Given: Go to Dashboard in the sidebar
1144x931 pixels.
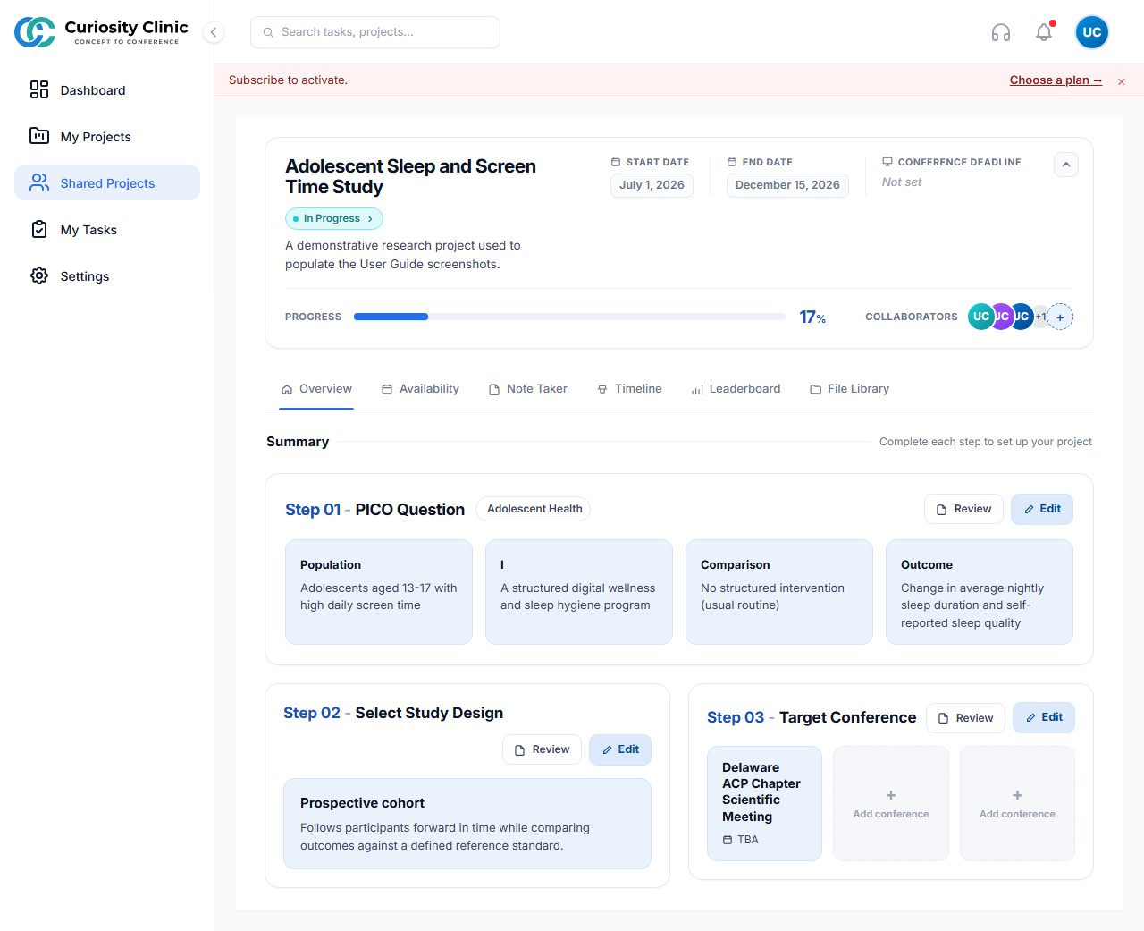Looking at the screenshot, I should 107,90.
